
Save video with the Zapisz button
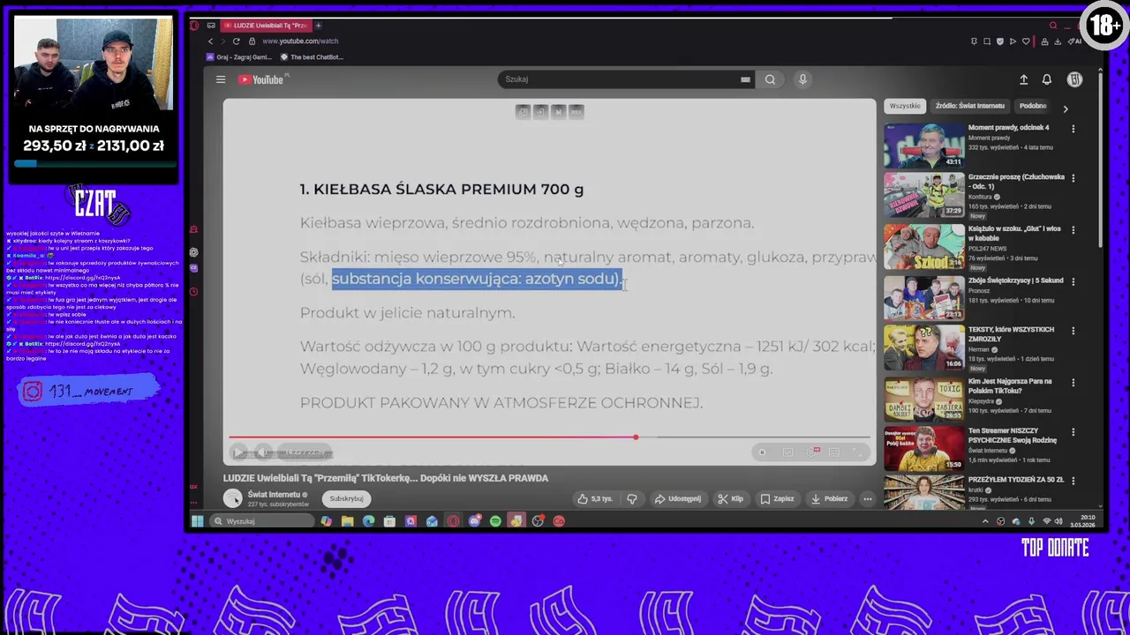[777, 499]
